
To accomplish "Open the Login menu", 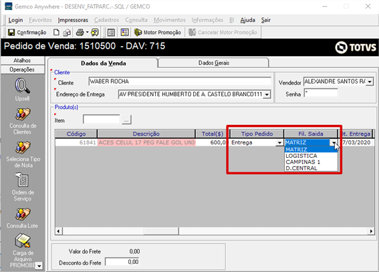I will [x=15, y=20].
